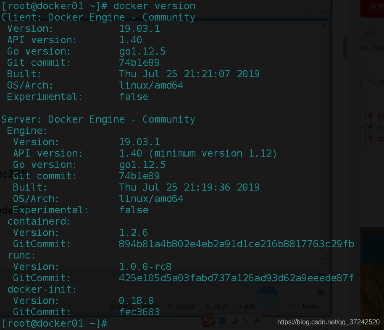Open the dimmed tab list dropdown arrow
384x330 pixels.
click(323, 12)
